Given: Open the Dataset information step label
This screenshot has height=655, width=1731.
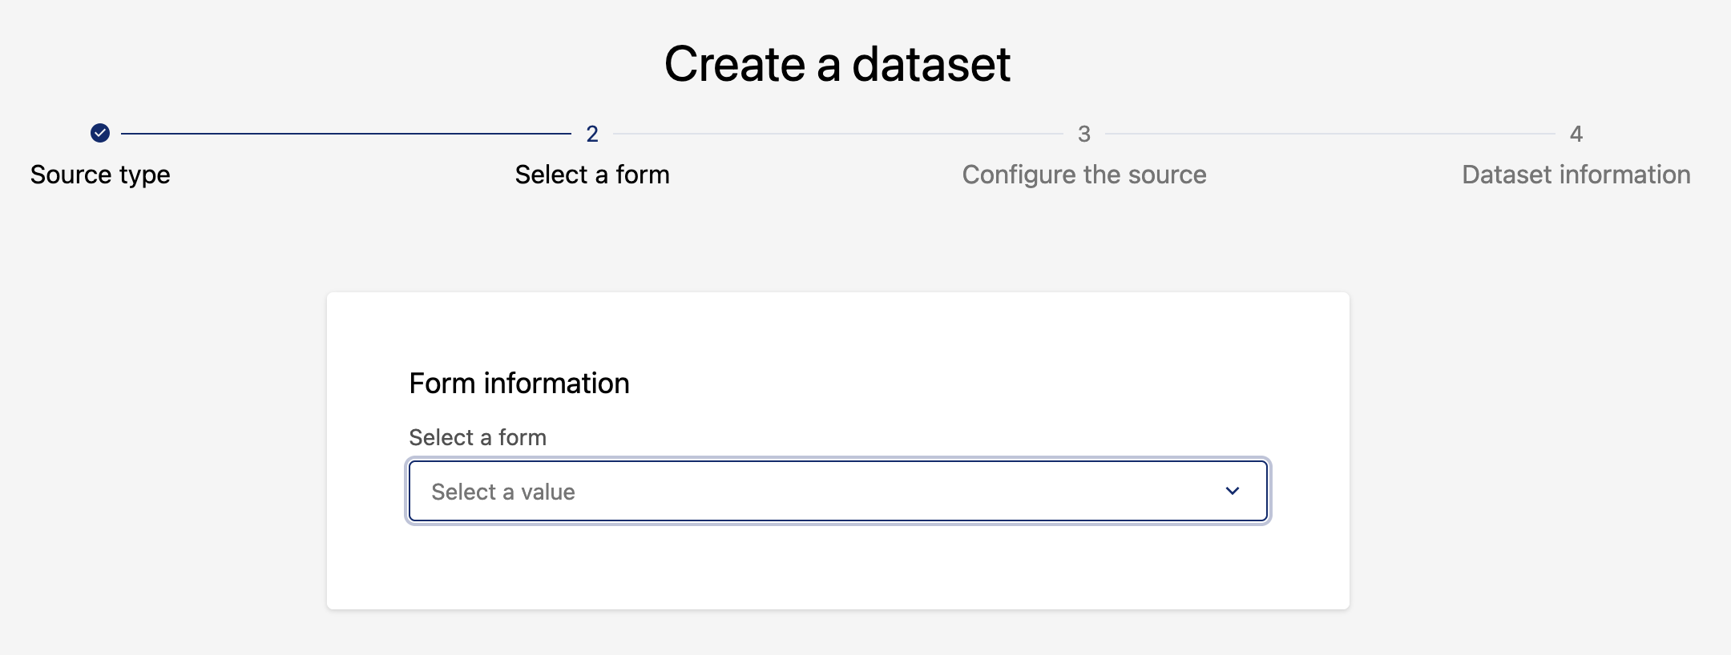Looking at the screenshot, I should coord(1576,175).
